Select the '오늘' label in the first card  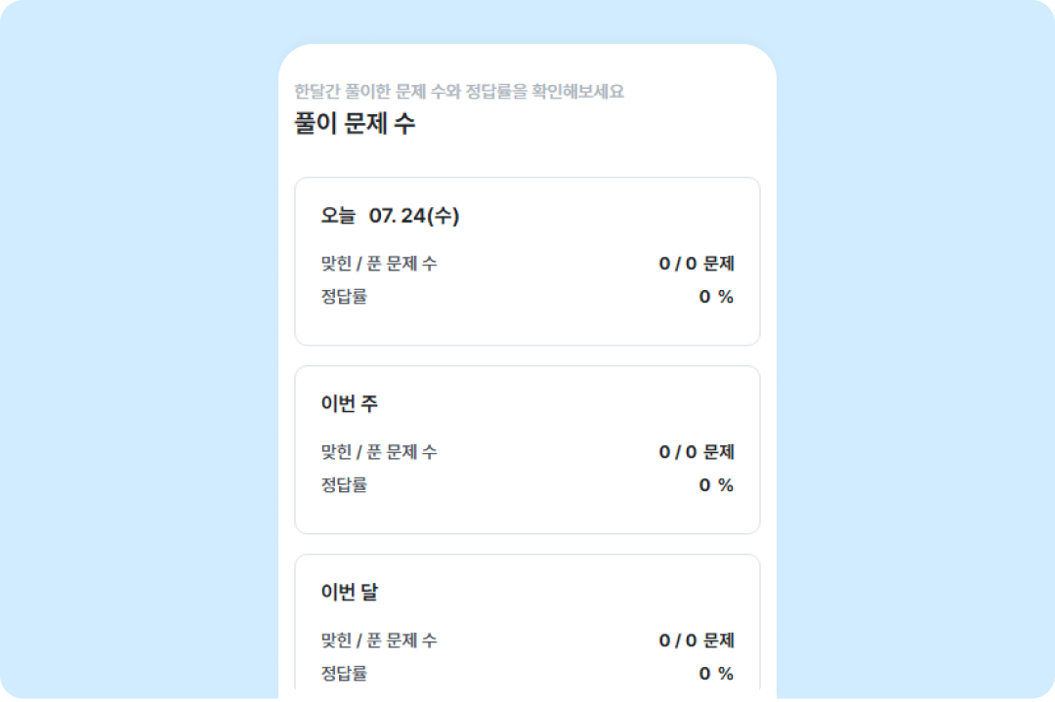click(x=338, y=216)
